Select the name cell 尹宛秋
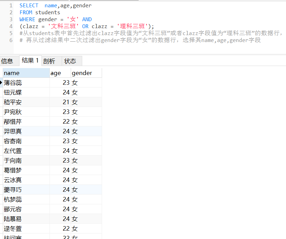This screenshot has height=239, width=286. pos(26,112)
